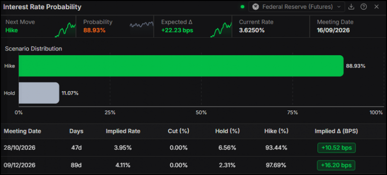Select the 09/12/2026 meeting row

[193, 165]
